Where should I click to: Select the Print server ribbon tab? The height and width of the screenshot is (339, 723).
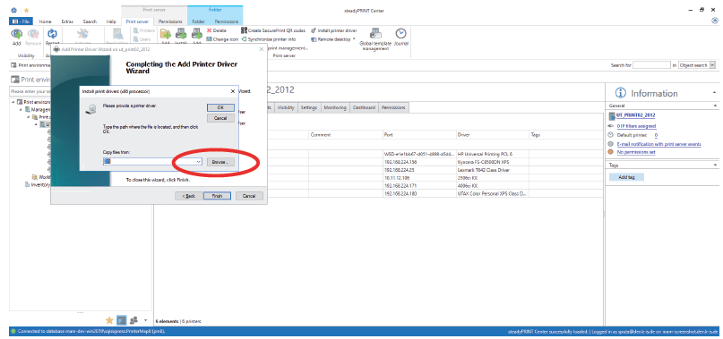[x=137, y=21]
